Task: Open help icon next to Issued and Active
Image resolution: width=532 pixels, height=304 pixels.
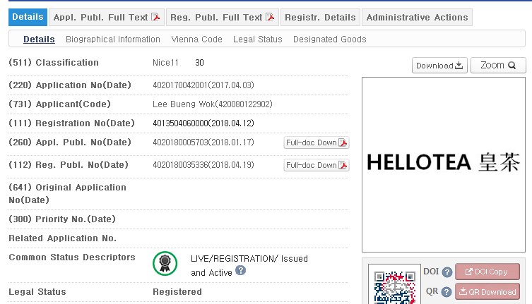Action: pyautogui.click(x=240, y=271)
